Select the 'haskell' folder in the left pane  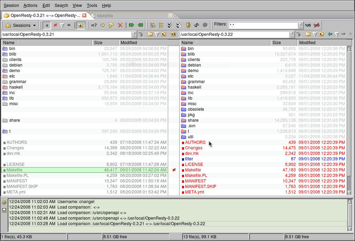tap(85, 87)
